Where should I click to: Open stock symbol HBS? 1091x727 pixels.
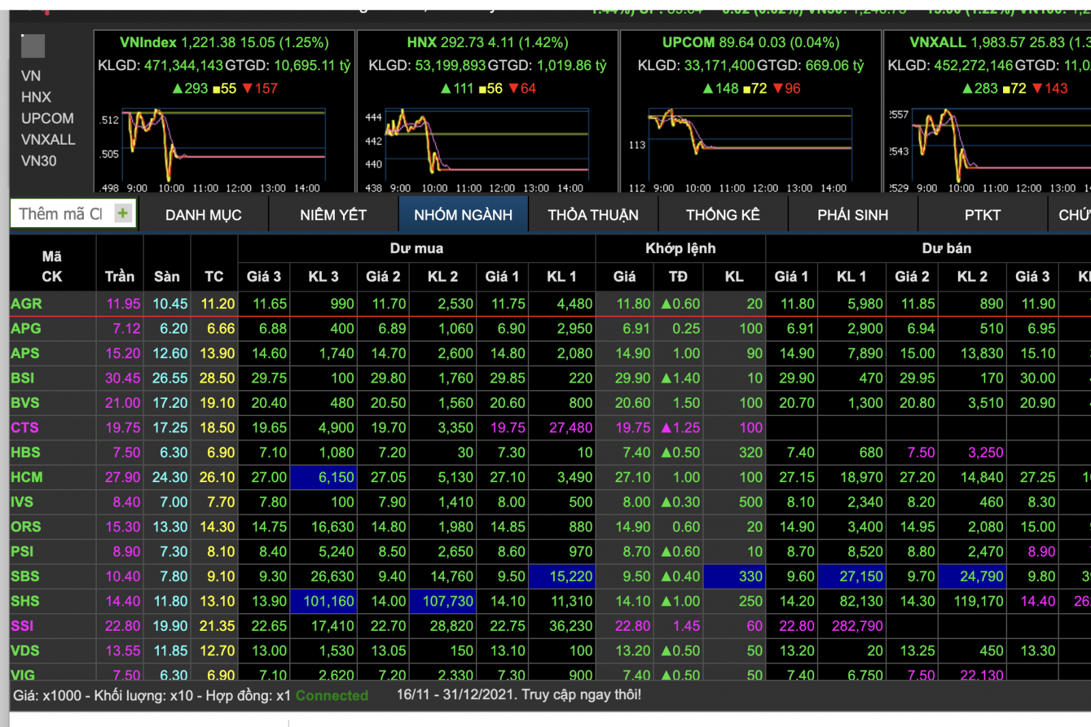[25, 452]
